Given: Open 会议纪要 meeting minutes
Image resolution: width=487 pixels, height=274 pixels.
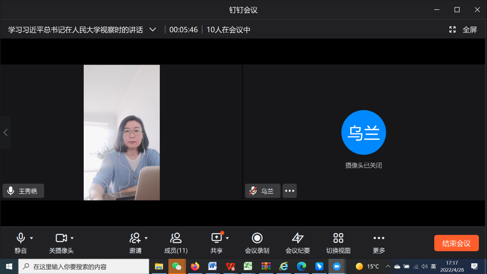Looking at the screenshot, I should coord(298,238).
